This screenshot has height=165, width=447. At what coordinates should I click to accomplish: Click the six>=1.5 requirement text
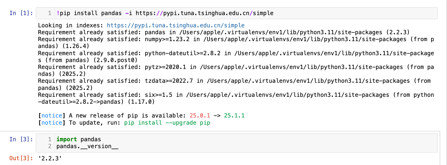[158, 95]
